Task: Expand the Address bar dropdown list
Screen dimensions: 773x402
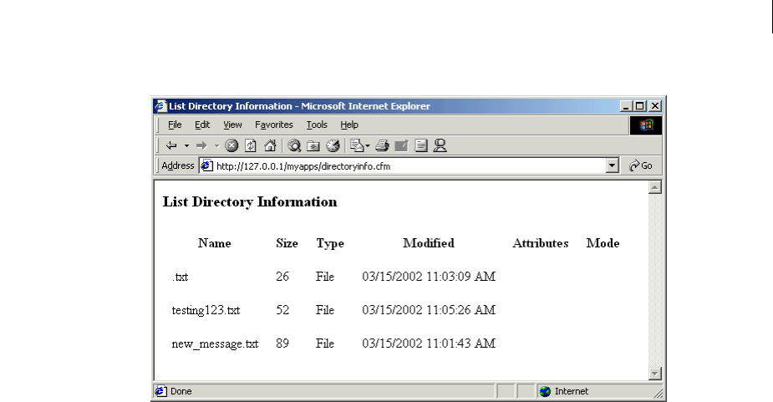Action: pyautogui.click(x=612, y=165)
